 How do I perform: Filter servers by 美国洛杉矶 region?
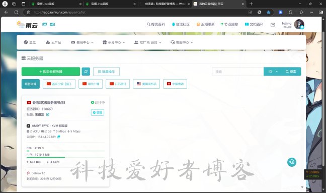click(146, 84)
